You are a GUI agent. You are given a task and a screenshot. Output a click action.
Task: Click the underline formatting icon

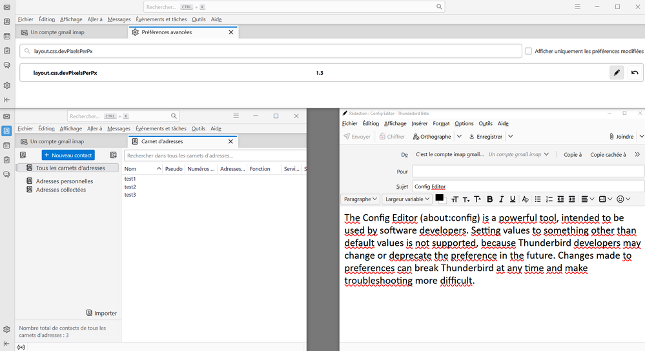point(513,199)
